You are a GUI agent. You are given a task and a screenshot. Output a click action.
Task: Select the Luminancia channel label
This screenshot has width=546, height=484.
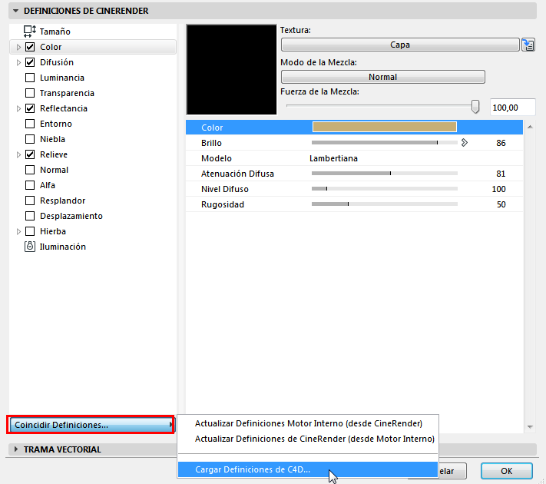point(62,78)
